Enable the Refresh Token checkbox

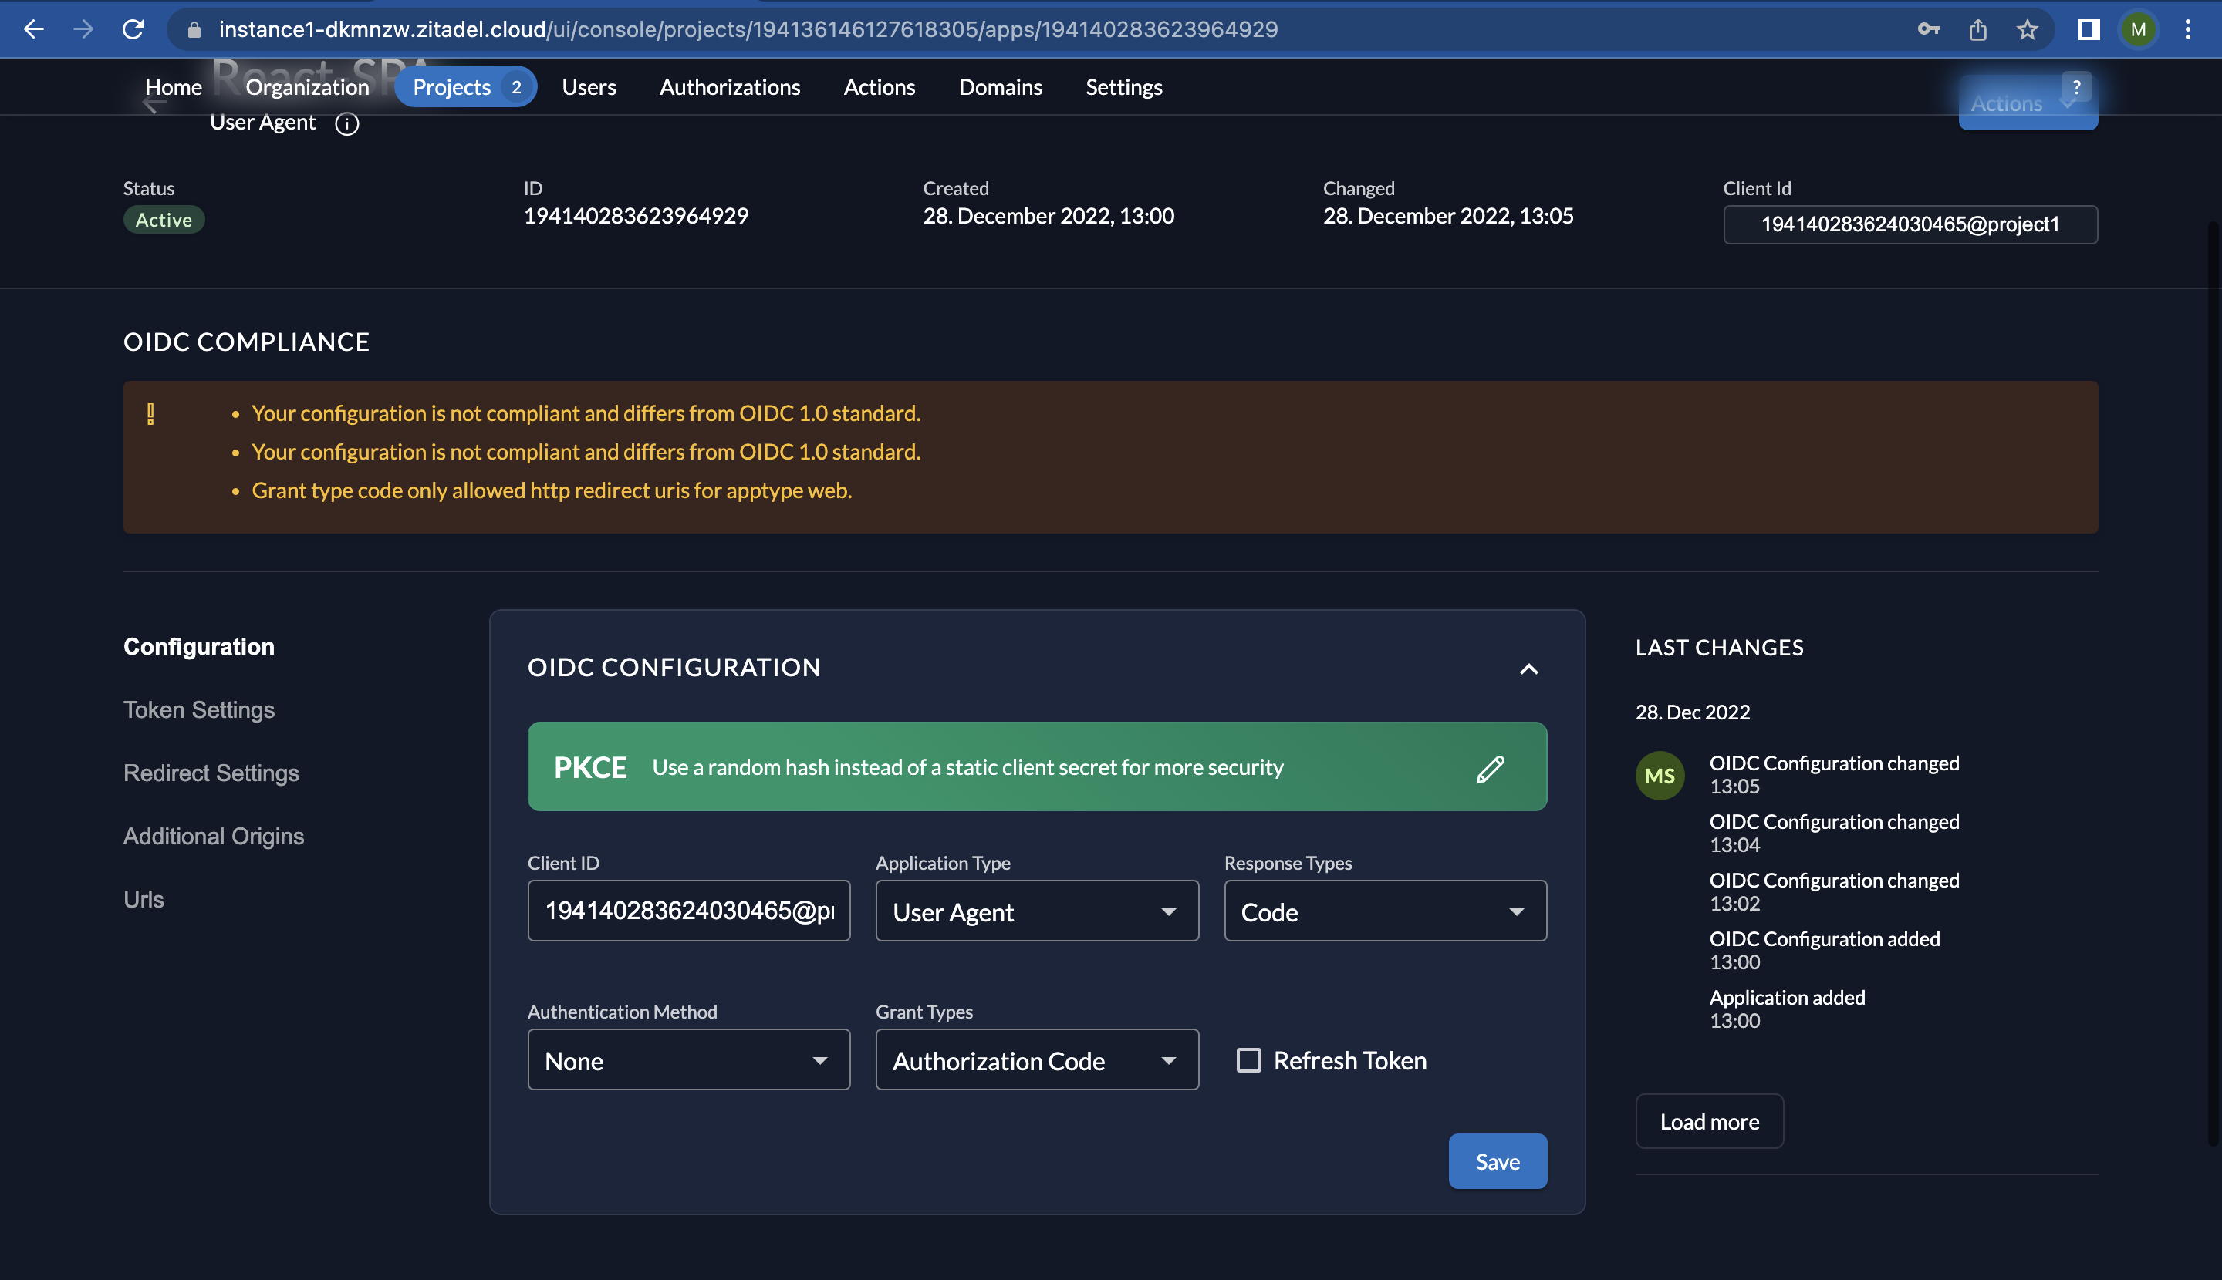click(x=1248, y=1060)
